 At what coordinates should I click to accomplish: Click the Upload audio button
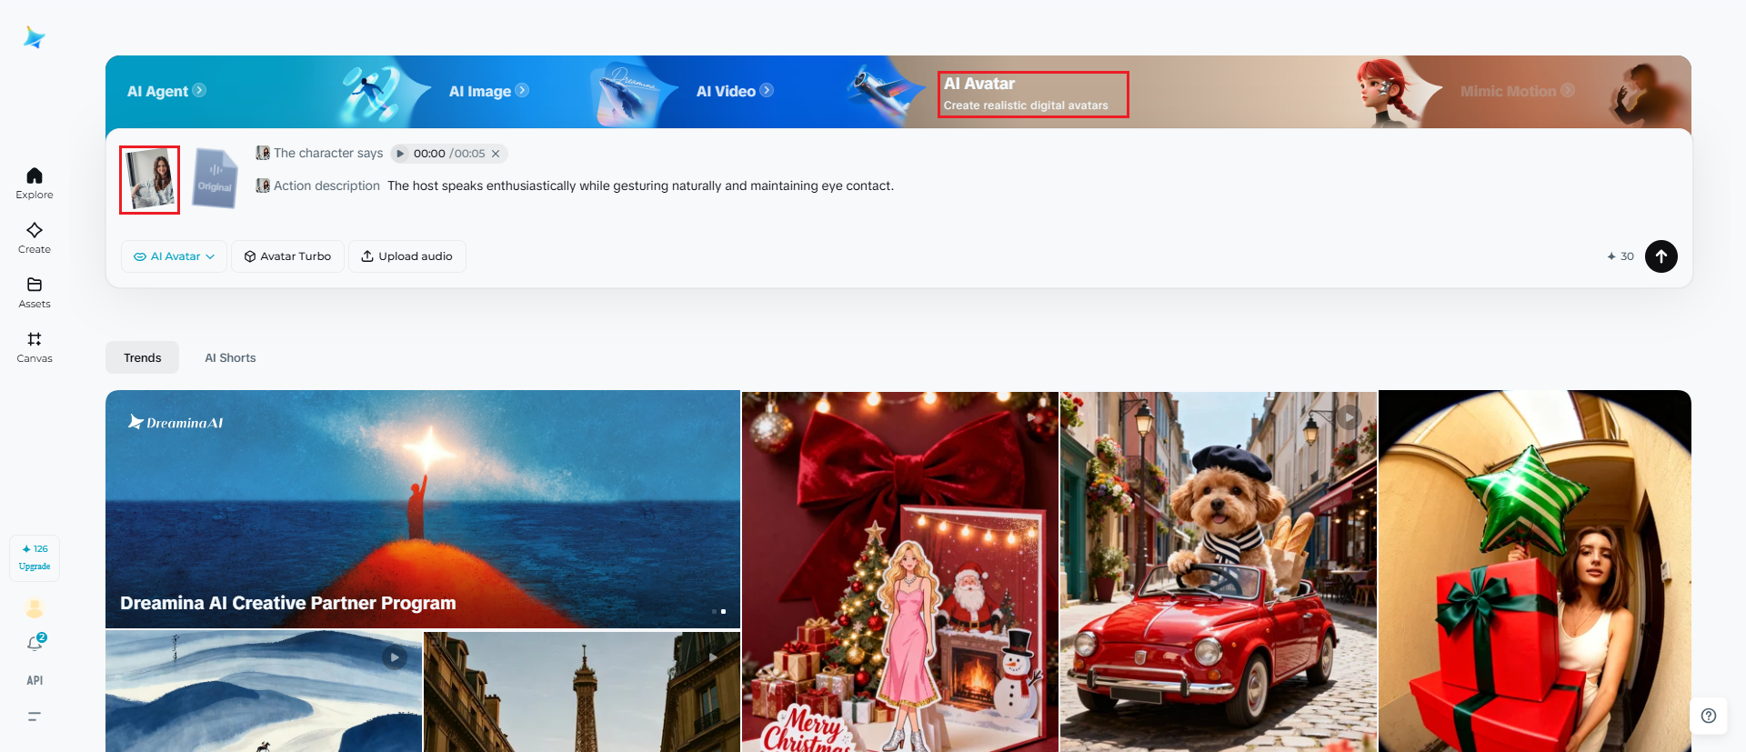(x=406, y=256)
